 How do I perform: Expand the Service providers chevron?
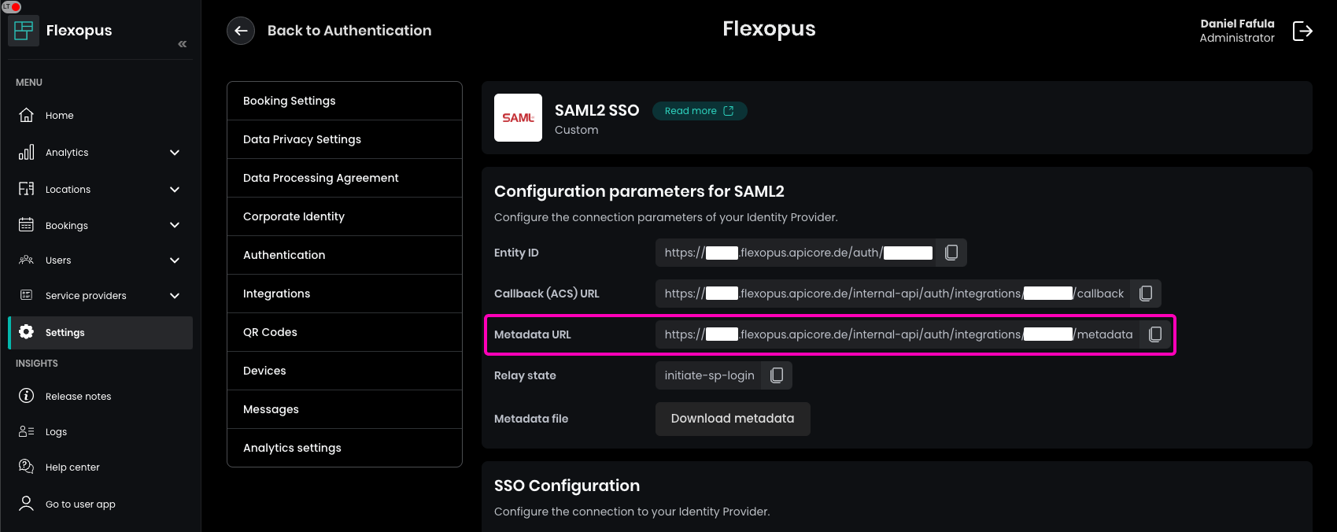175,296
